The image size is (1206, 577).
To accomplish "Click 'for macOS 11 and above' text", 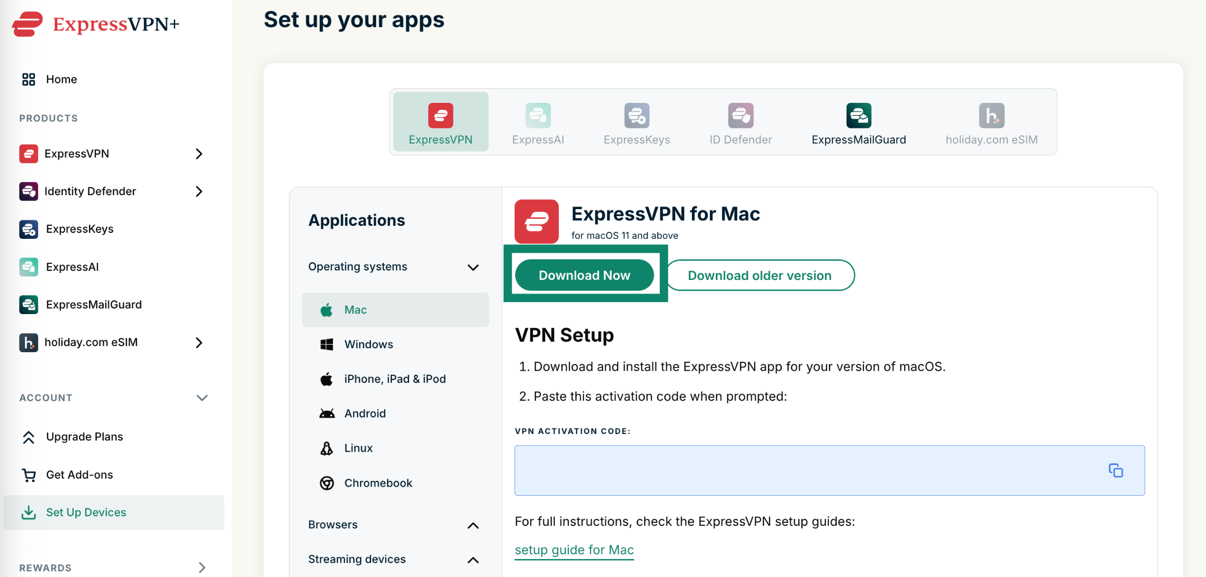I will click(x=625, y=235).
